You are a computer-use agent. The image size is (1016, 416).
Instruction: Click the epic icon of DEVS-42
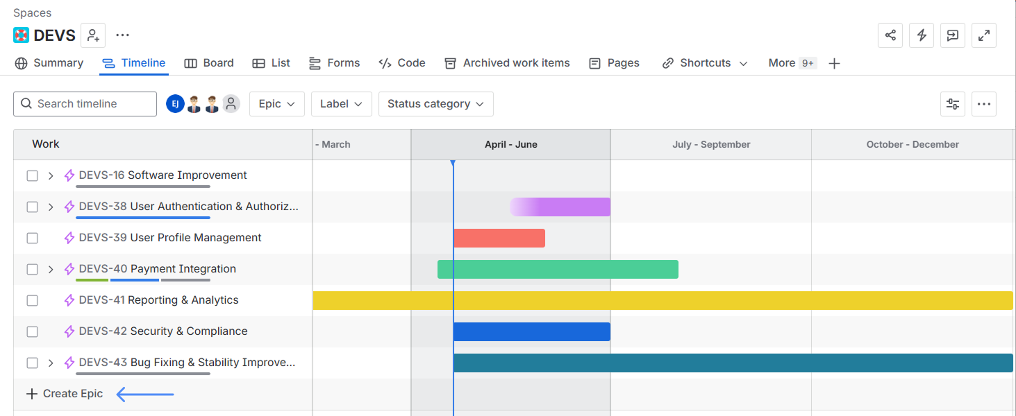coord(69,331)
